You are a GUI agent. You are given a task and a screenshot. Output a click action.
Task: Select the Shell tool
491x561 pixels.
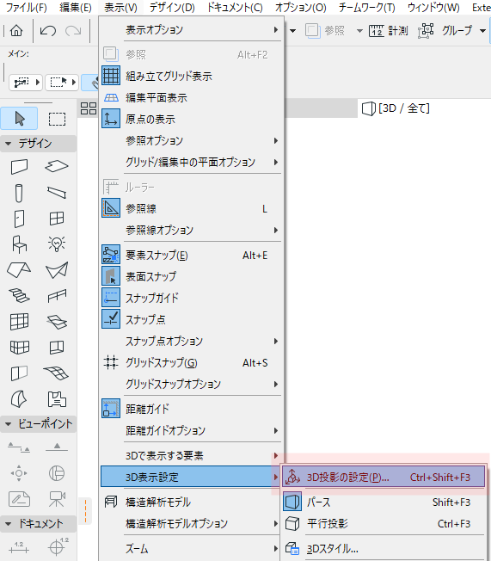tap(57, 270)
